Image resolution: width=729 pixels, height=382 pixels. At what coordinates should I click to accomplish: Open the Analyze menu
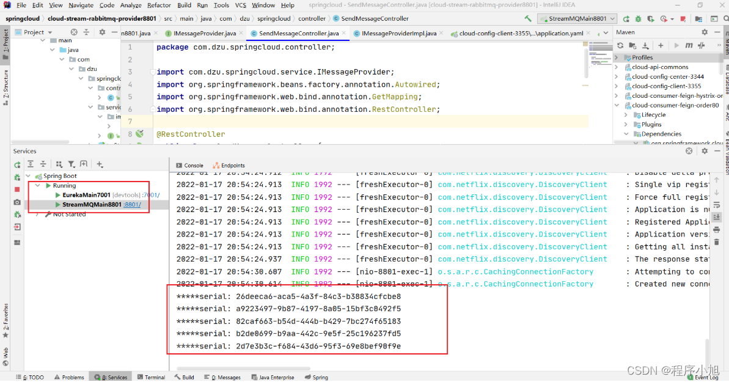(x=131, y=5)
